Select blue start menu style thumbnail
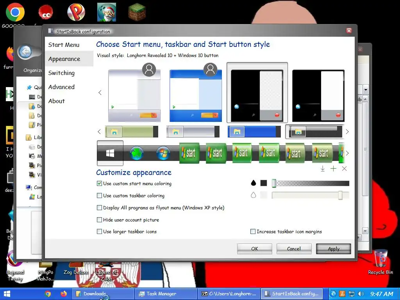Viewport: 400px width, 300px height. coord(196,96)
